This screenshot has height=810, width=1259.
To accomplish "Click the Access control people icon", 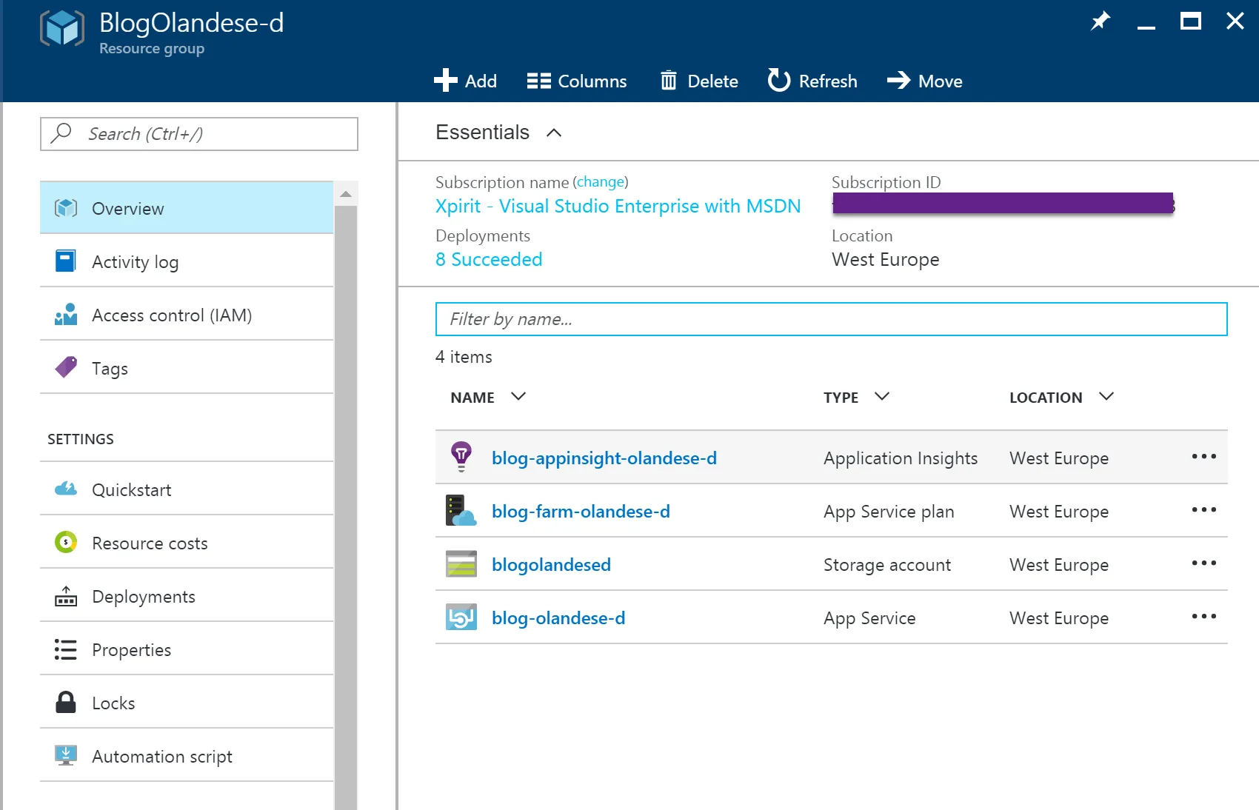I will tap(66, 315).
